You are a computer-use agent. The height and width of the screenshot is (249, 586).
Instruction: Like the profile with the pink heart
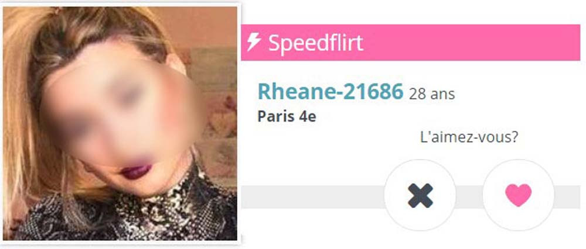point(518,195)
